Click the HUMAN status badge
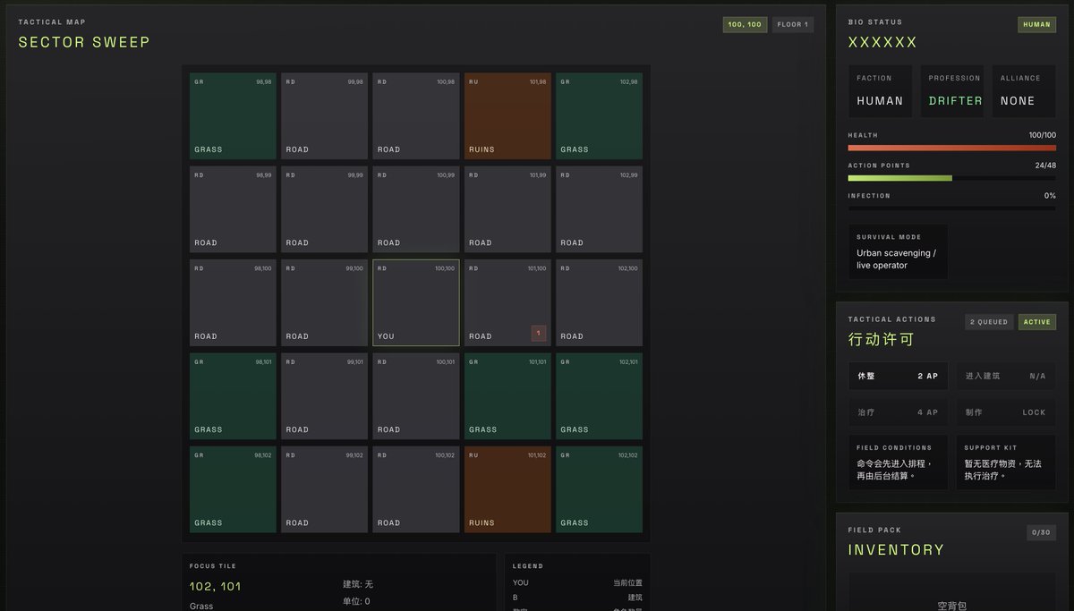Viewport: 1074px width, 611px height. [1036, 25]
